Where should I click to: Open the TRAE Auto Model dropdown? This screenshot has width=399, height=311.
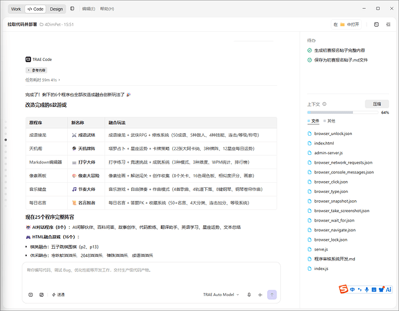(221, 295)
